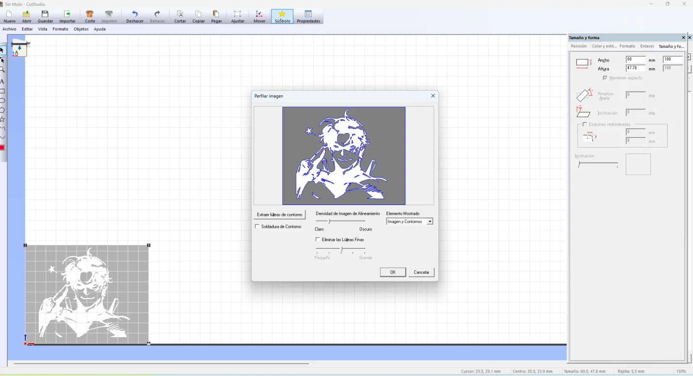
Task: Open the Formato menu in the menu bar
Action: [x=61, y=29]
